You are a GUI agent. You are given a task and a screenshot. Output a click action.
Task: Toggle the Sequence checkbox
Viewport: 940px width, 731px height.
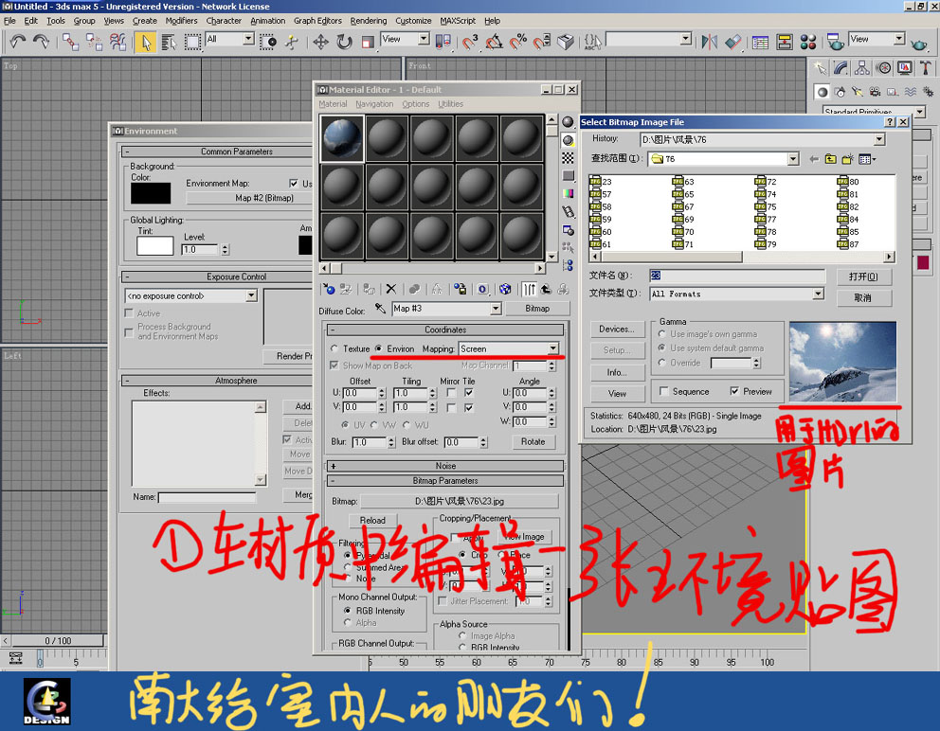(x=663, y=391)
